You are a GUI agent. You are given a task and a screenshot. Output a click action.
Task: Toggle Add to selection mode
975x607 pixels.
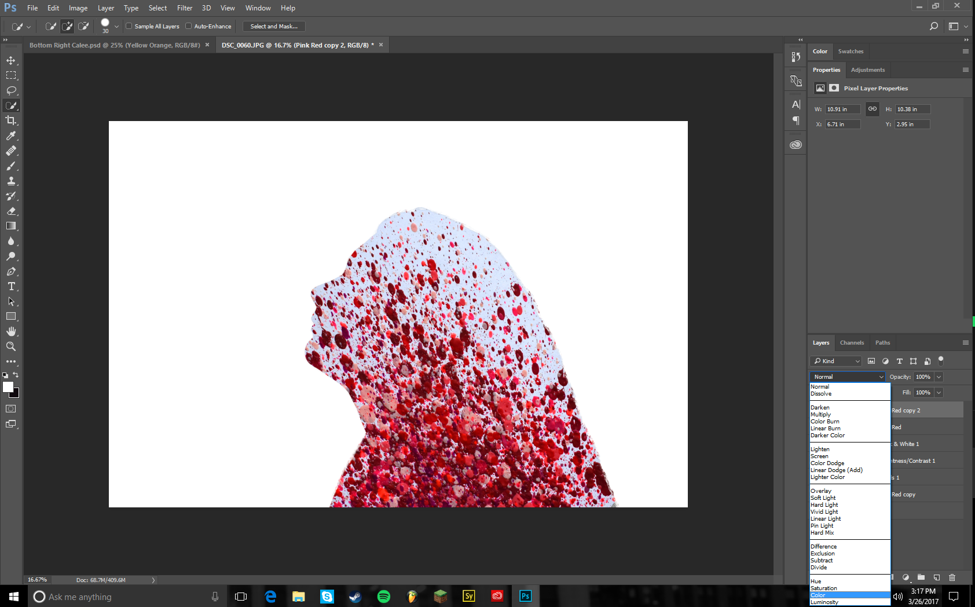(x=67, y=26)
